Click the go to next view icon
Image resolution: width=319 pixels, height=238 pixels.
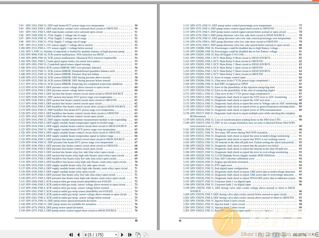tap(146, 235)
